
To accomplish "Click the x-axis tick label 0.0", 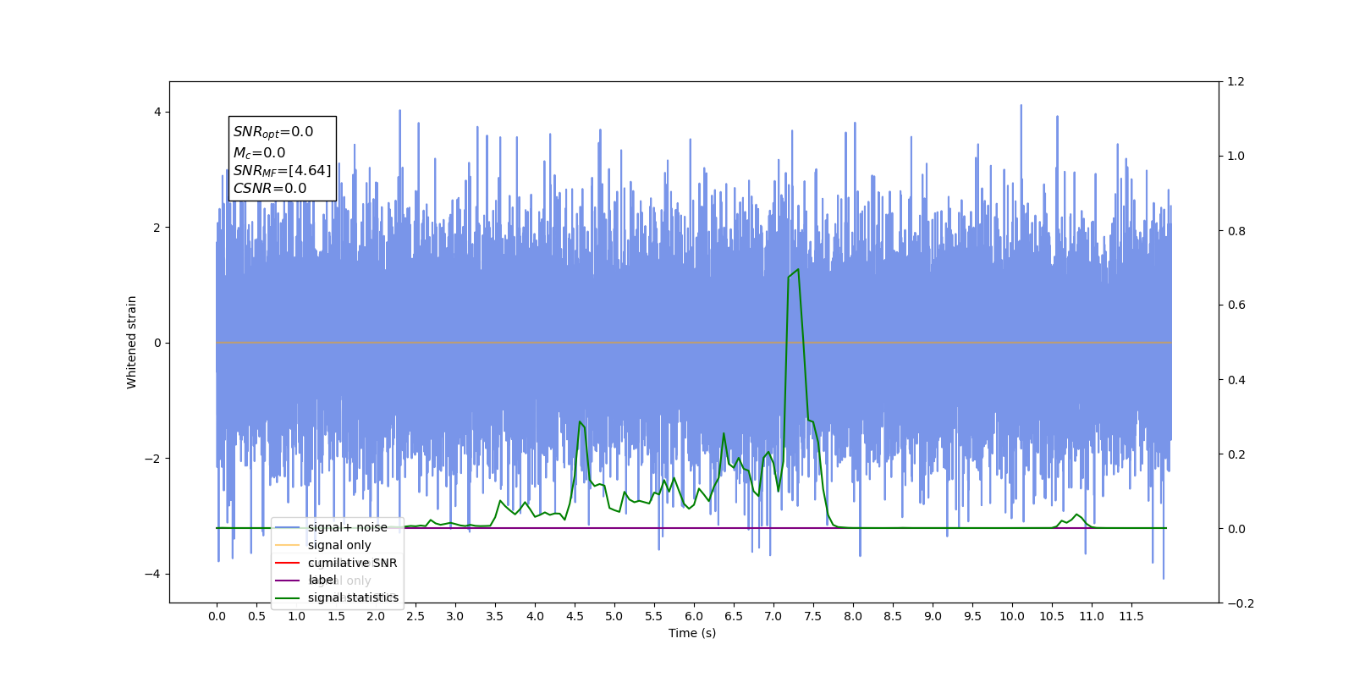I will (x=217, y=616).
